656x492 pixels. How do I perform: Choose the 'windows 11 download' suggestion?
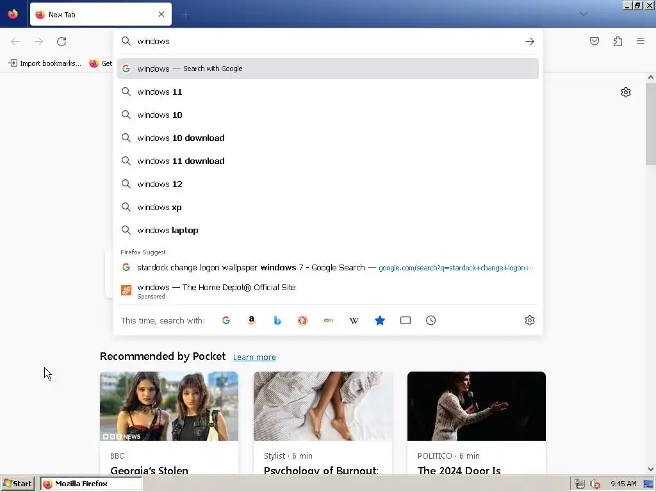click(328, 161)
